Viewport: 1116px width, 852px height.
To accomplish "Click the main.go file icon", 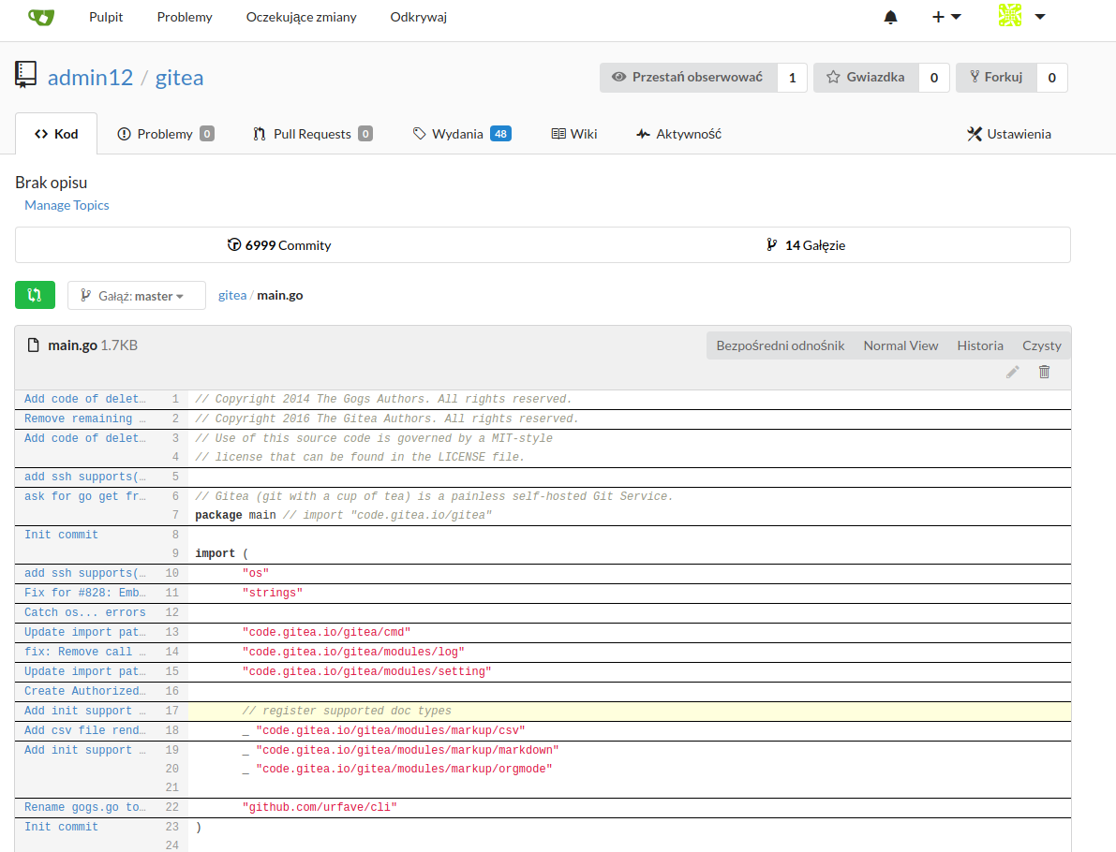I will pyautogui.click(x=33, y=345).
